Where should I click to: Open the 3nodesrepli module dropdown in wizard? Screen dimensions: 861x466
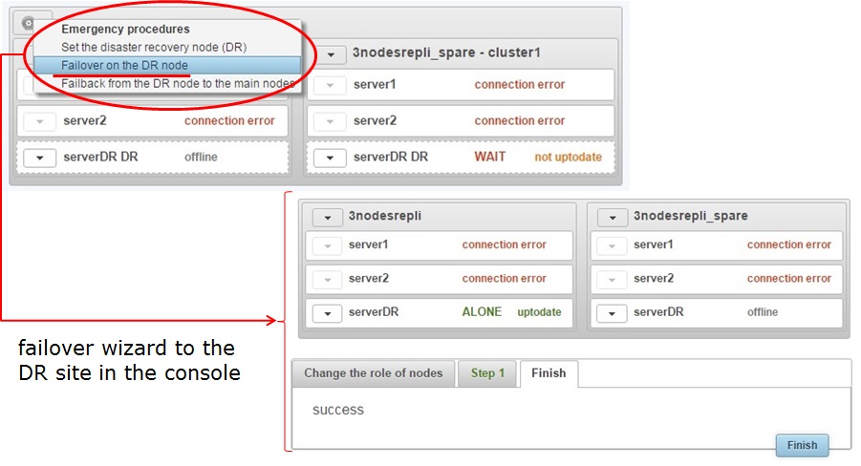point(327,218)
